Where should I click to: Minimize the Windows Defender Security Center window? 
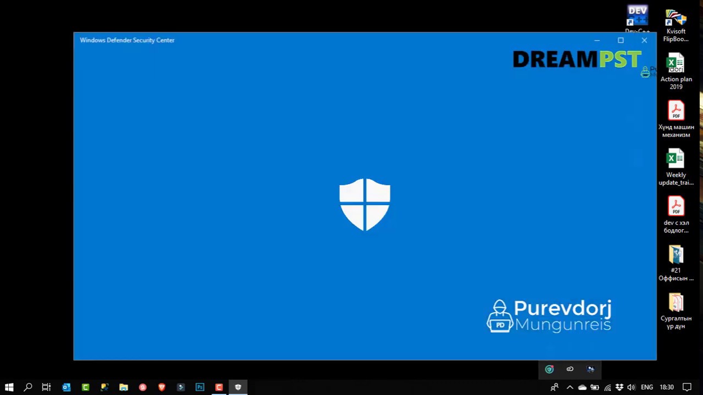coord(597,40)
